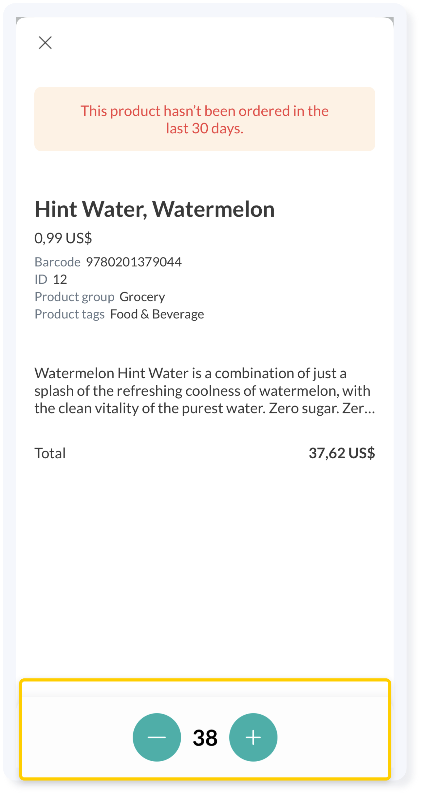Increase quantity with the plus button

tap(253, 737)
